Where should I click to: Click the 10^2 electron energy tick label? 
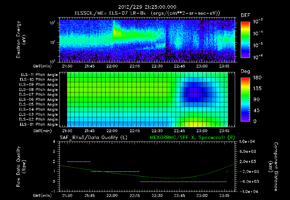52,23
